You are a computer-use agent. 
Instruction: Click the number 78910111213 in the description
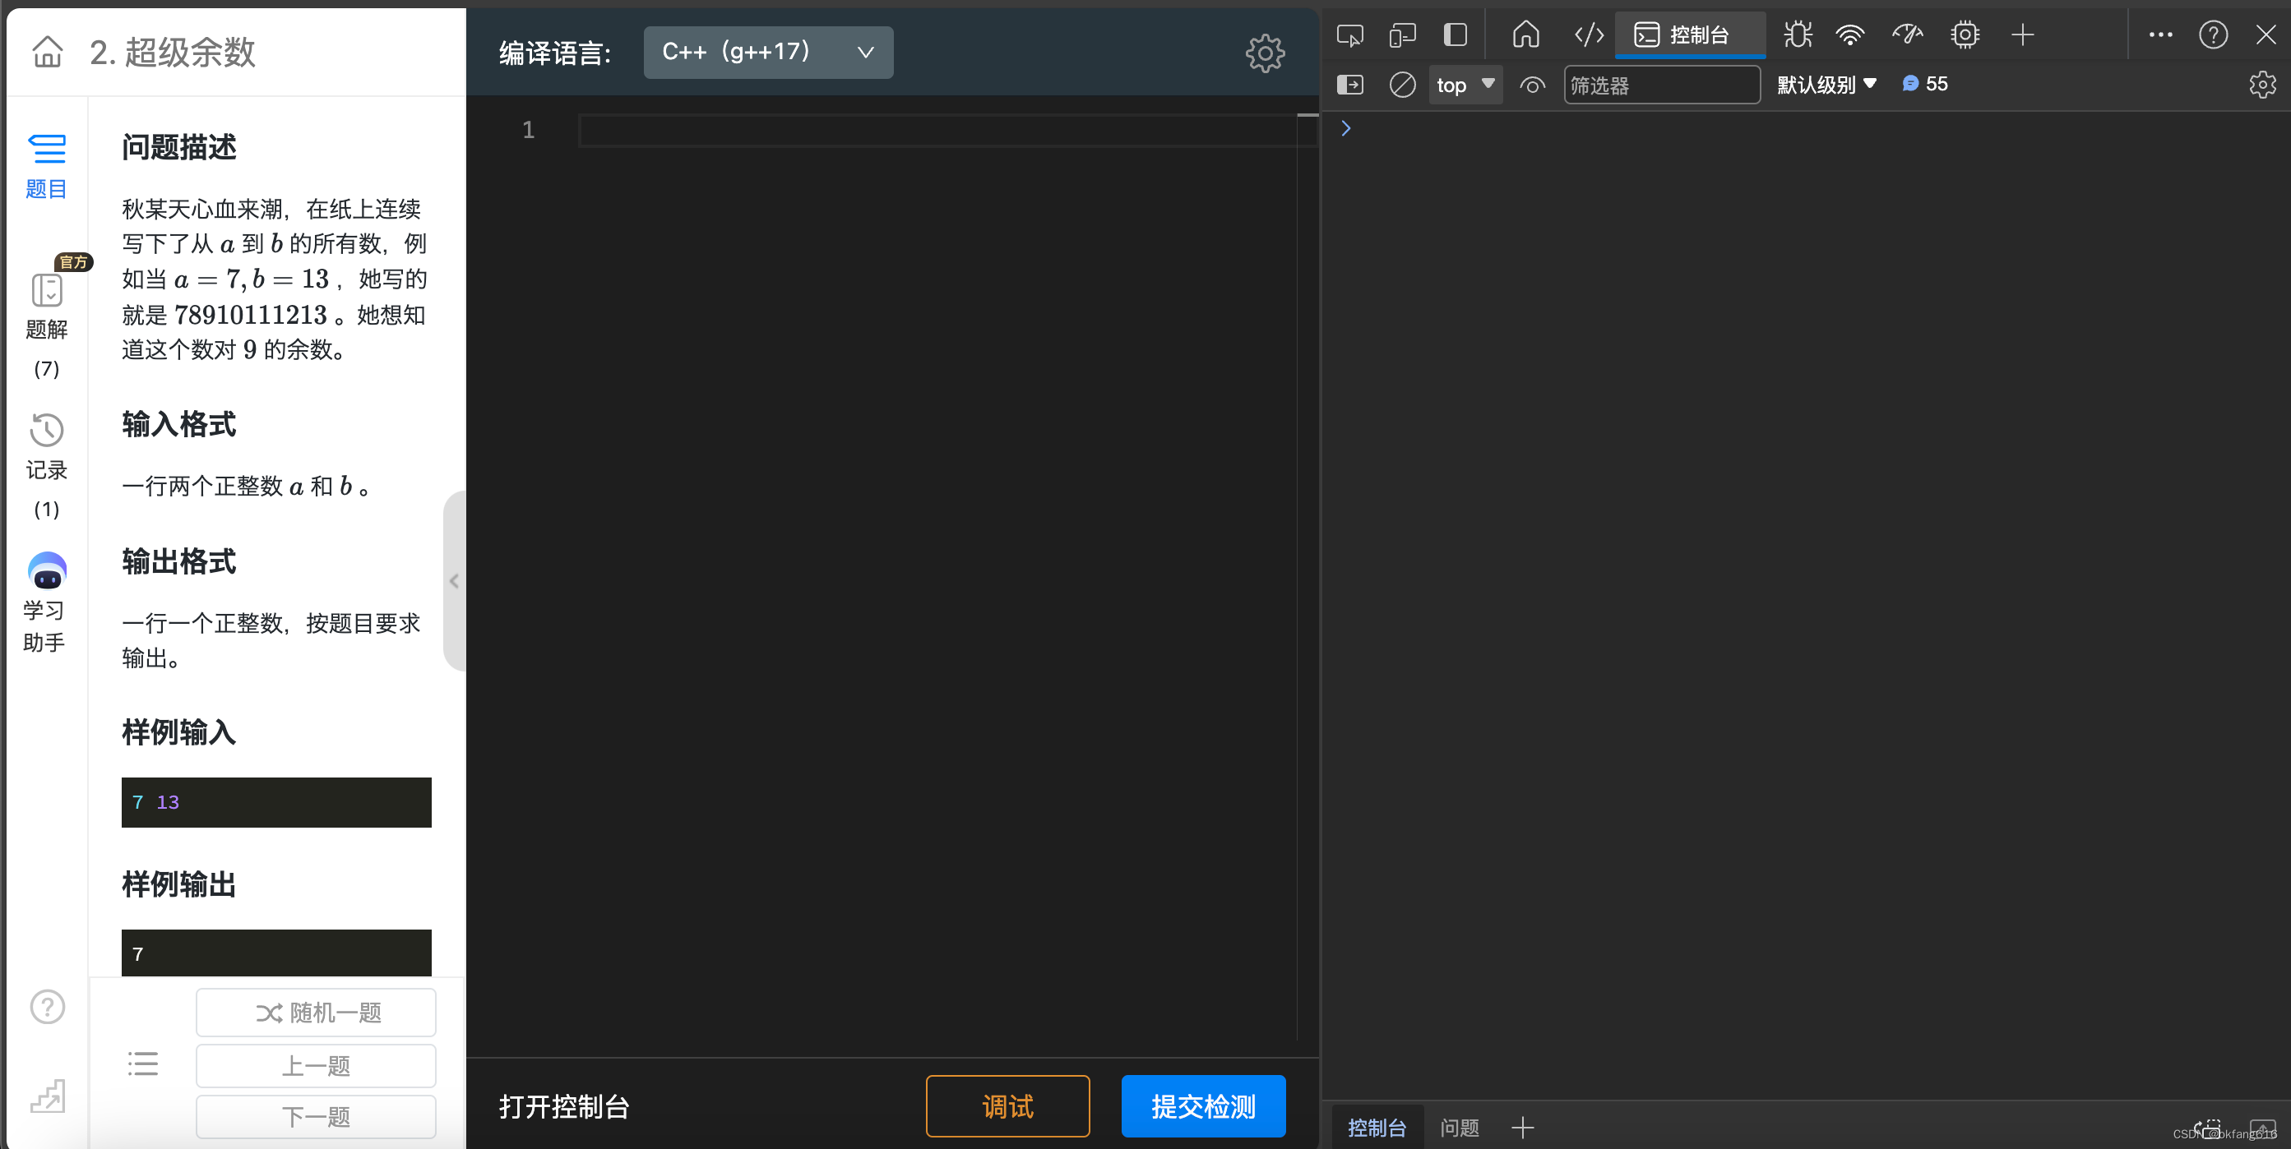coord(251,315)
